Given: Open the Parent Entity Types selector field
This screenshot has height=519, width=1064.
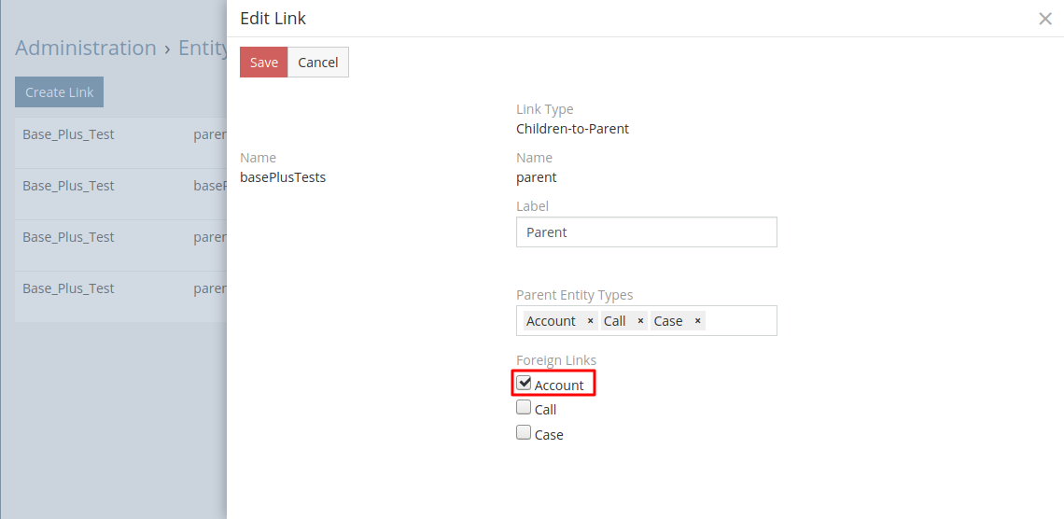Looking at the screenshot, I should tap(739, 321).
